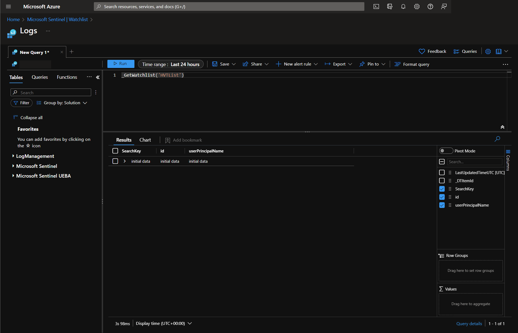Switch to the Tables tab
Screen dimensions: 518x333
[x=16, y=77]
